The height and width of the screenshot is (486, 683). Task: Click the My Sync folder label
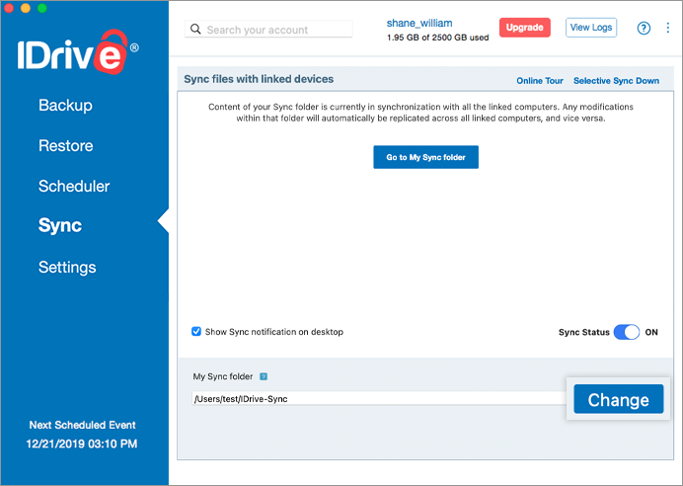[x=223, y=376]
